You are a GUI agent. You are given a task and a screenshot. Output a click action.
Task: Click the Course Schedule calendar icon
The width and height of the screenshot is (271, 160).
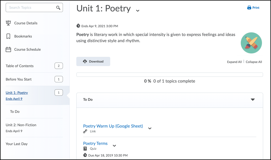8,50
